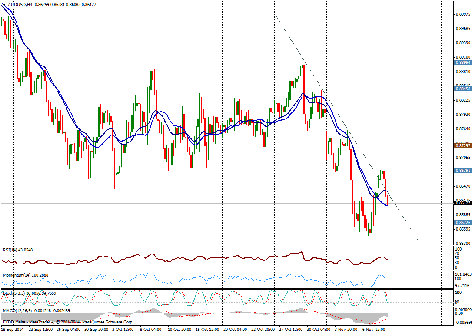Click the brown 0.87297 price level tag
This screenshot has height=333, width=472.
point(463,146)
